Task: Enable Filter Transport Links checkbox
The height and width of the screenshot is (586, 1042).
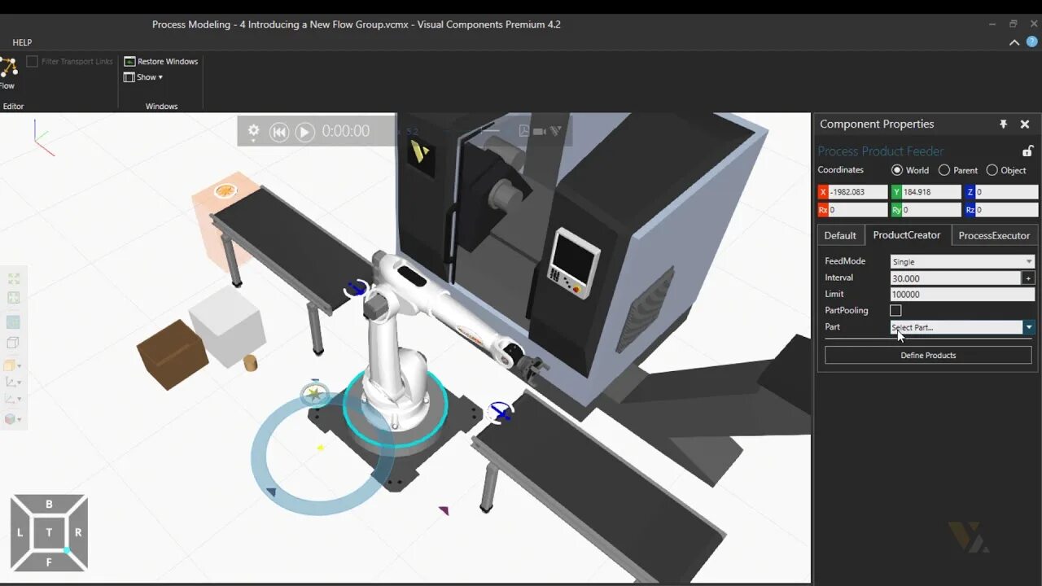Action: (x=32, y=61)
